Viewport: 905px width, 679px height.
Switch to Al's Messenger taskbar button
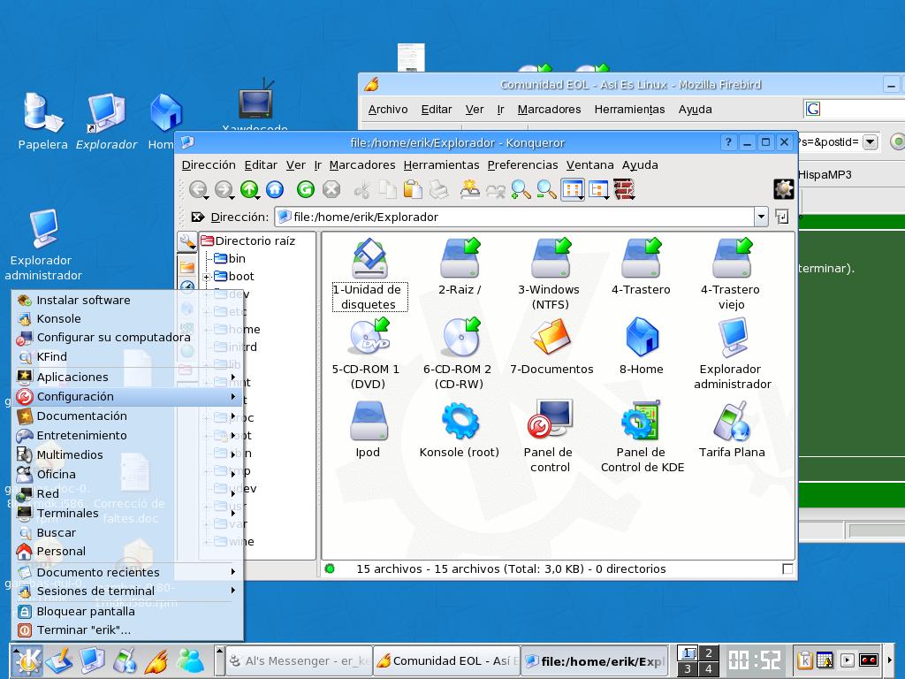[298, 660]
